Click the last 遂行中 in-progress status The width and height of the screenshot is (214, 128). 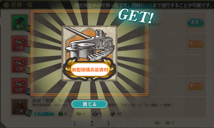click(196, 85)
